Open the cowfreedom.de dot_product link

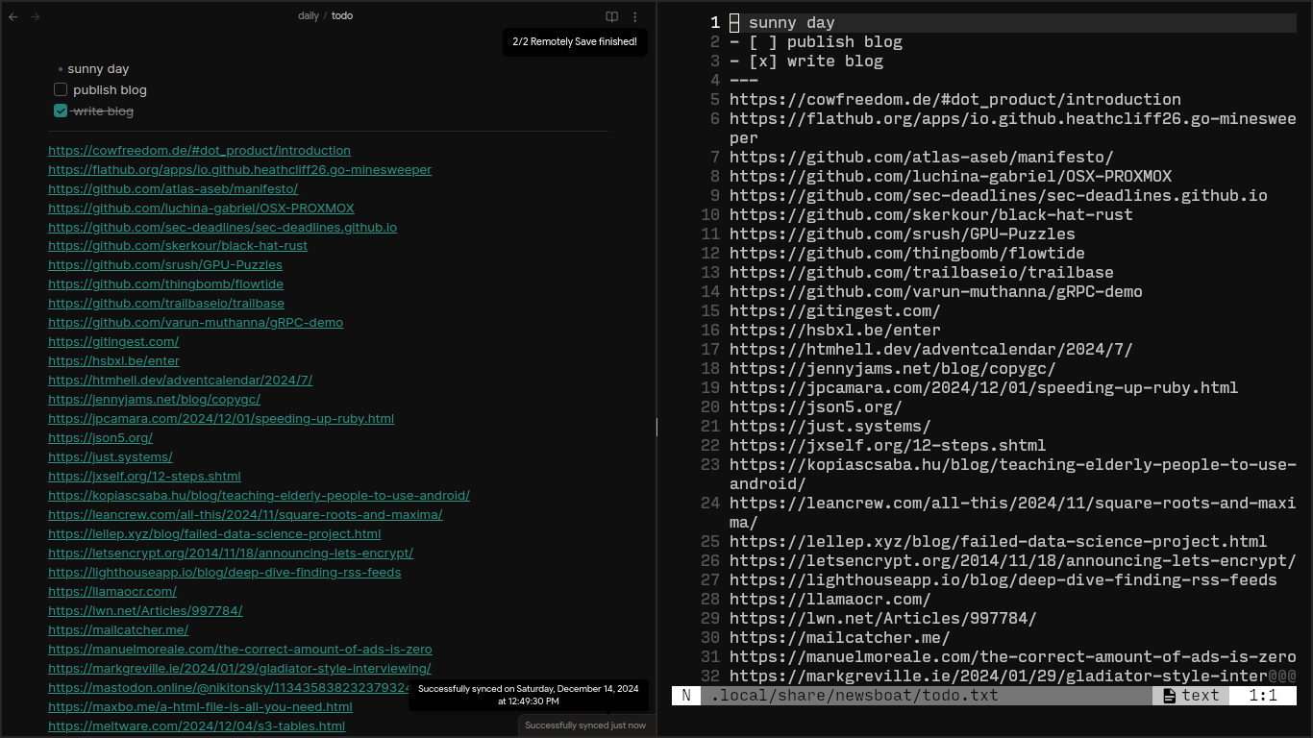(199, 150)
